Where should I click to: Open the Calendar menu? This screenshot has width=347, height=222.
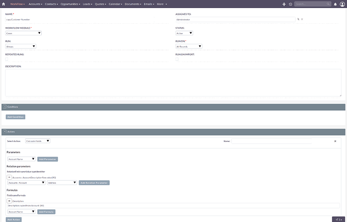tap(115, 4)
